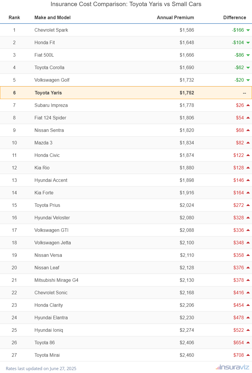This screenshot has width=252, height=373.
Task: Click green down arrow in Toyota Corolla row
Action: click(248, 68)
